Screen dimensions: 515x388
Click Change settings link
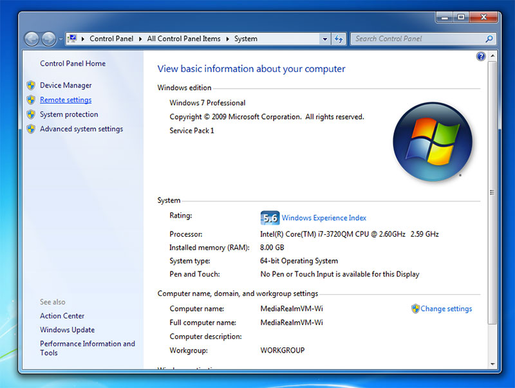(x=446, y=309)
